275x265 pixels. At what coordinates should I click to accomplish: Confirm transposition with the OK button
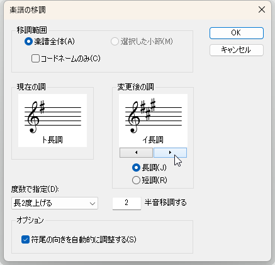pos(237,33)
